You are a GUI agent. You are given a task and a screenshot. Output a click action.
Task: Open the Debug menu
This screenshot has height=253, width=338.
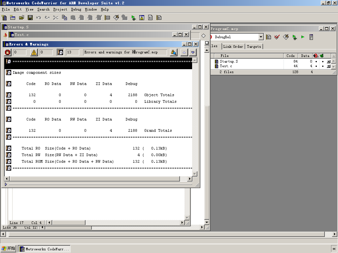pyautogui.click(x=76, y=10)
